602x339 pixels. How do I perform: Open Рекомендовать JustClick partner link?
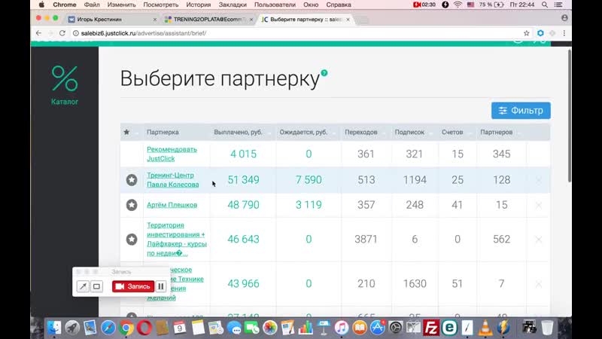click(172, 154)
